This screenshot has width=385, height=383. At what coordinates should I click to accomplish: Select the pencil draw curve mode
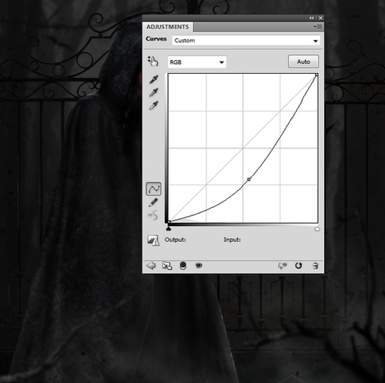click(x=153, y=202)
